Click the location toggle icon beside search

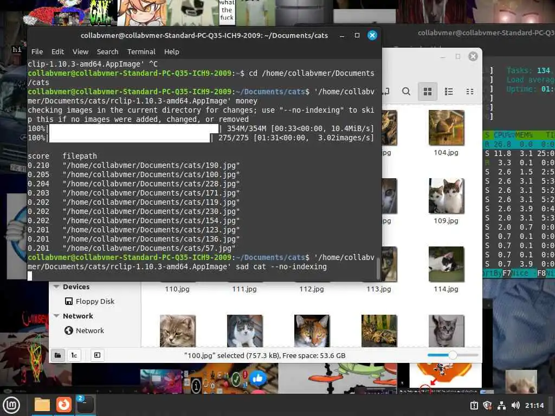click(386, 92)
